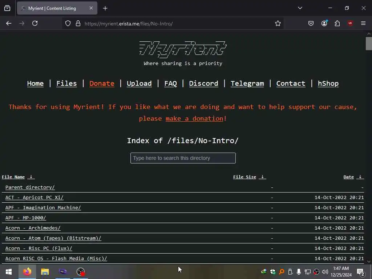This screenshot has width=372, height=279.
Task: Open the purple app taskbar icon
Action: click(x=63, y=272)
